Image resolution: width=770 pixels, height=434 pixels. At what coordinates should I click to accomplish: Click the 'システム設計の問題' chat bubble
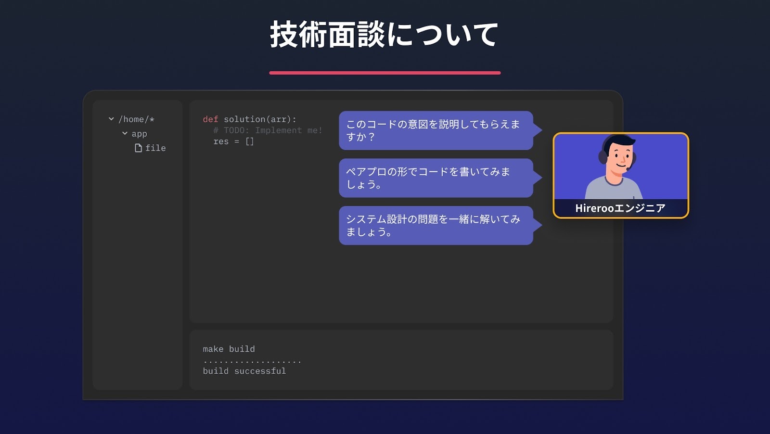tap(436, 225)
